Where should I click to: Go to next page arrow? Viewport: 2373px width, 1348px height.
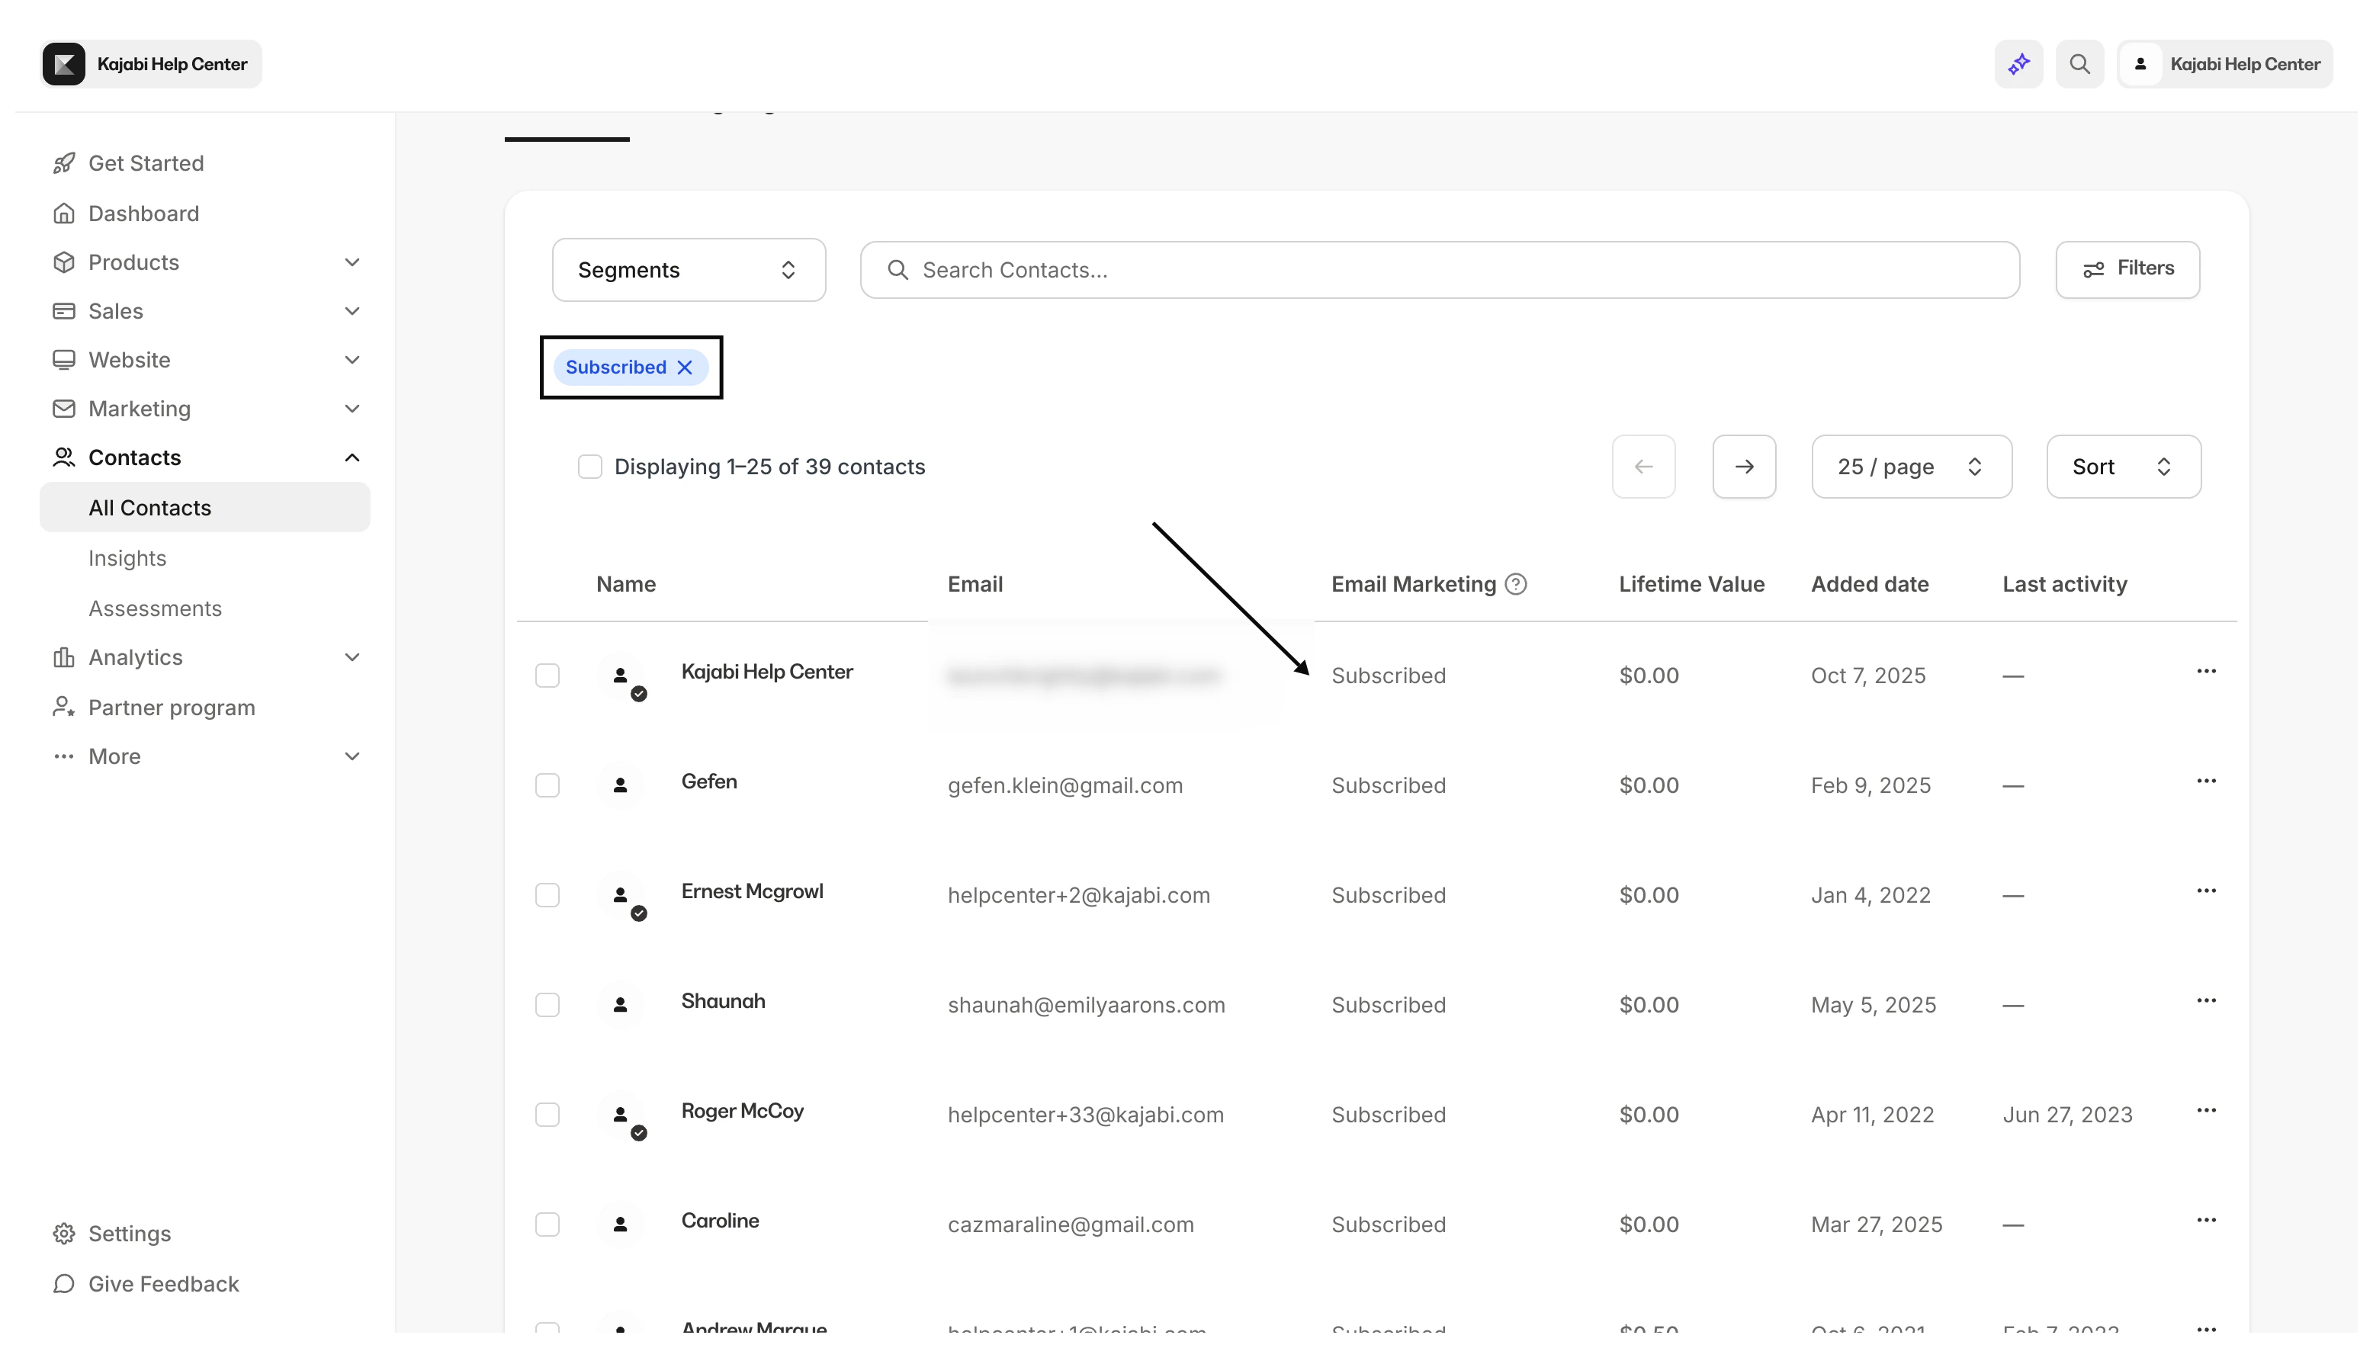click(x=1743, y=467)
